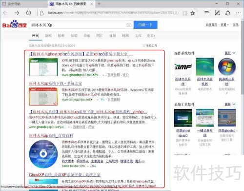Open result 【雨林木风系统】雨林木风xp系统下载
Screen dimensions: 244x191
tap(88, 112)
